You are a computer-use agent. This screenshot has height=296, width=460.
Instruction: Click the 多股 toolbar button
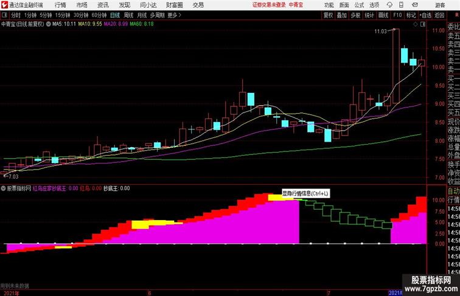(355, 15)
